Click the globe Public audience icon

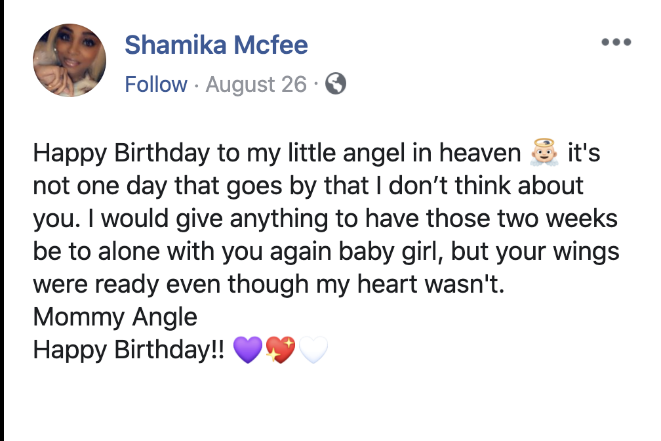pos(336,84)
